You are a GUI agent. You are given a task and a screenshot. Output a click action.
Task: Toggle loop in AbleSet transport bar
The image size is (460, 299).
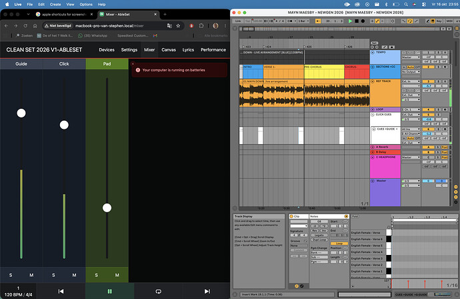point(159,291)
